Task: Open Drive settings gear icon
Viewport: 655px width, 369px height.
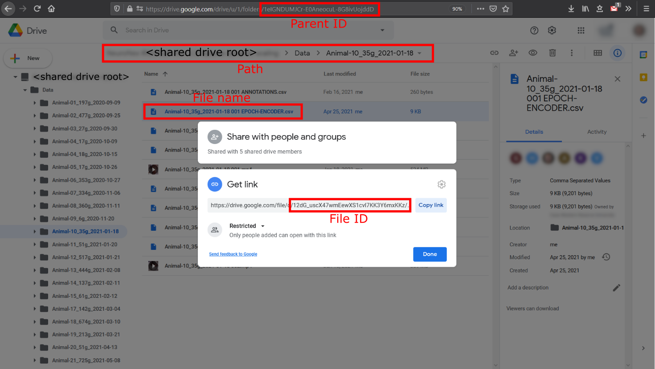Action: pyautogui.click(x=552, y=30)
